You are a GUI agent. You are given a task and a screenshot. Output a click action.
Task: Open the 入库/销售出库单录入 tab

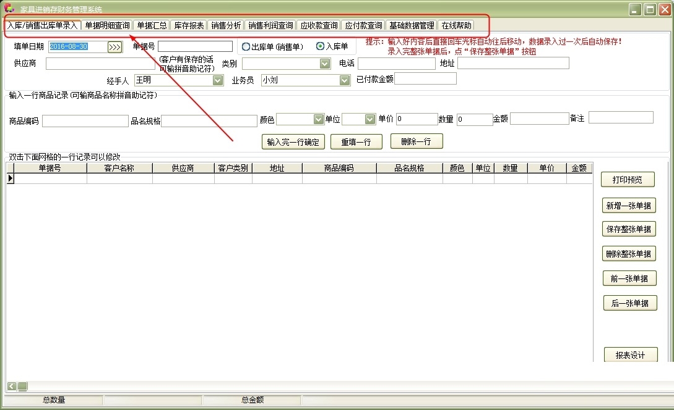42,25
